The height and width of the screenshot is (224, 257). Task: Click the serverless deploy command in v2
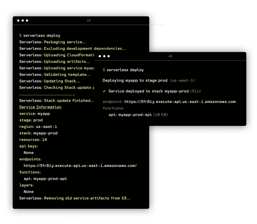pos(39,36)
